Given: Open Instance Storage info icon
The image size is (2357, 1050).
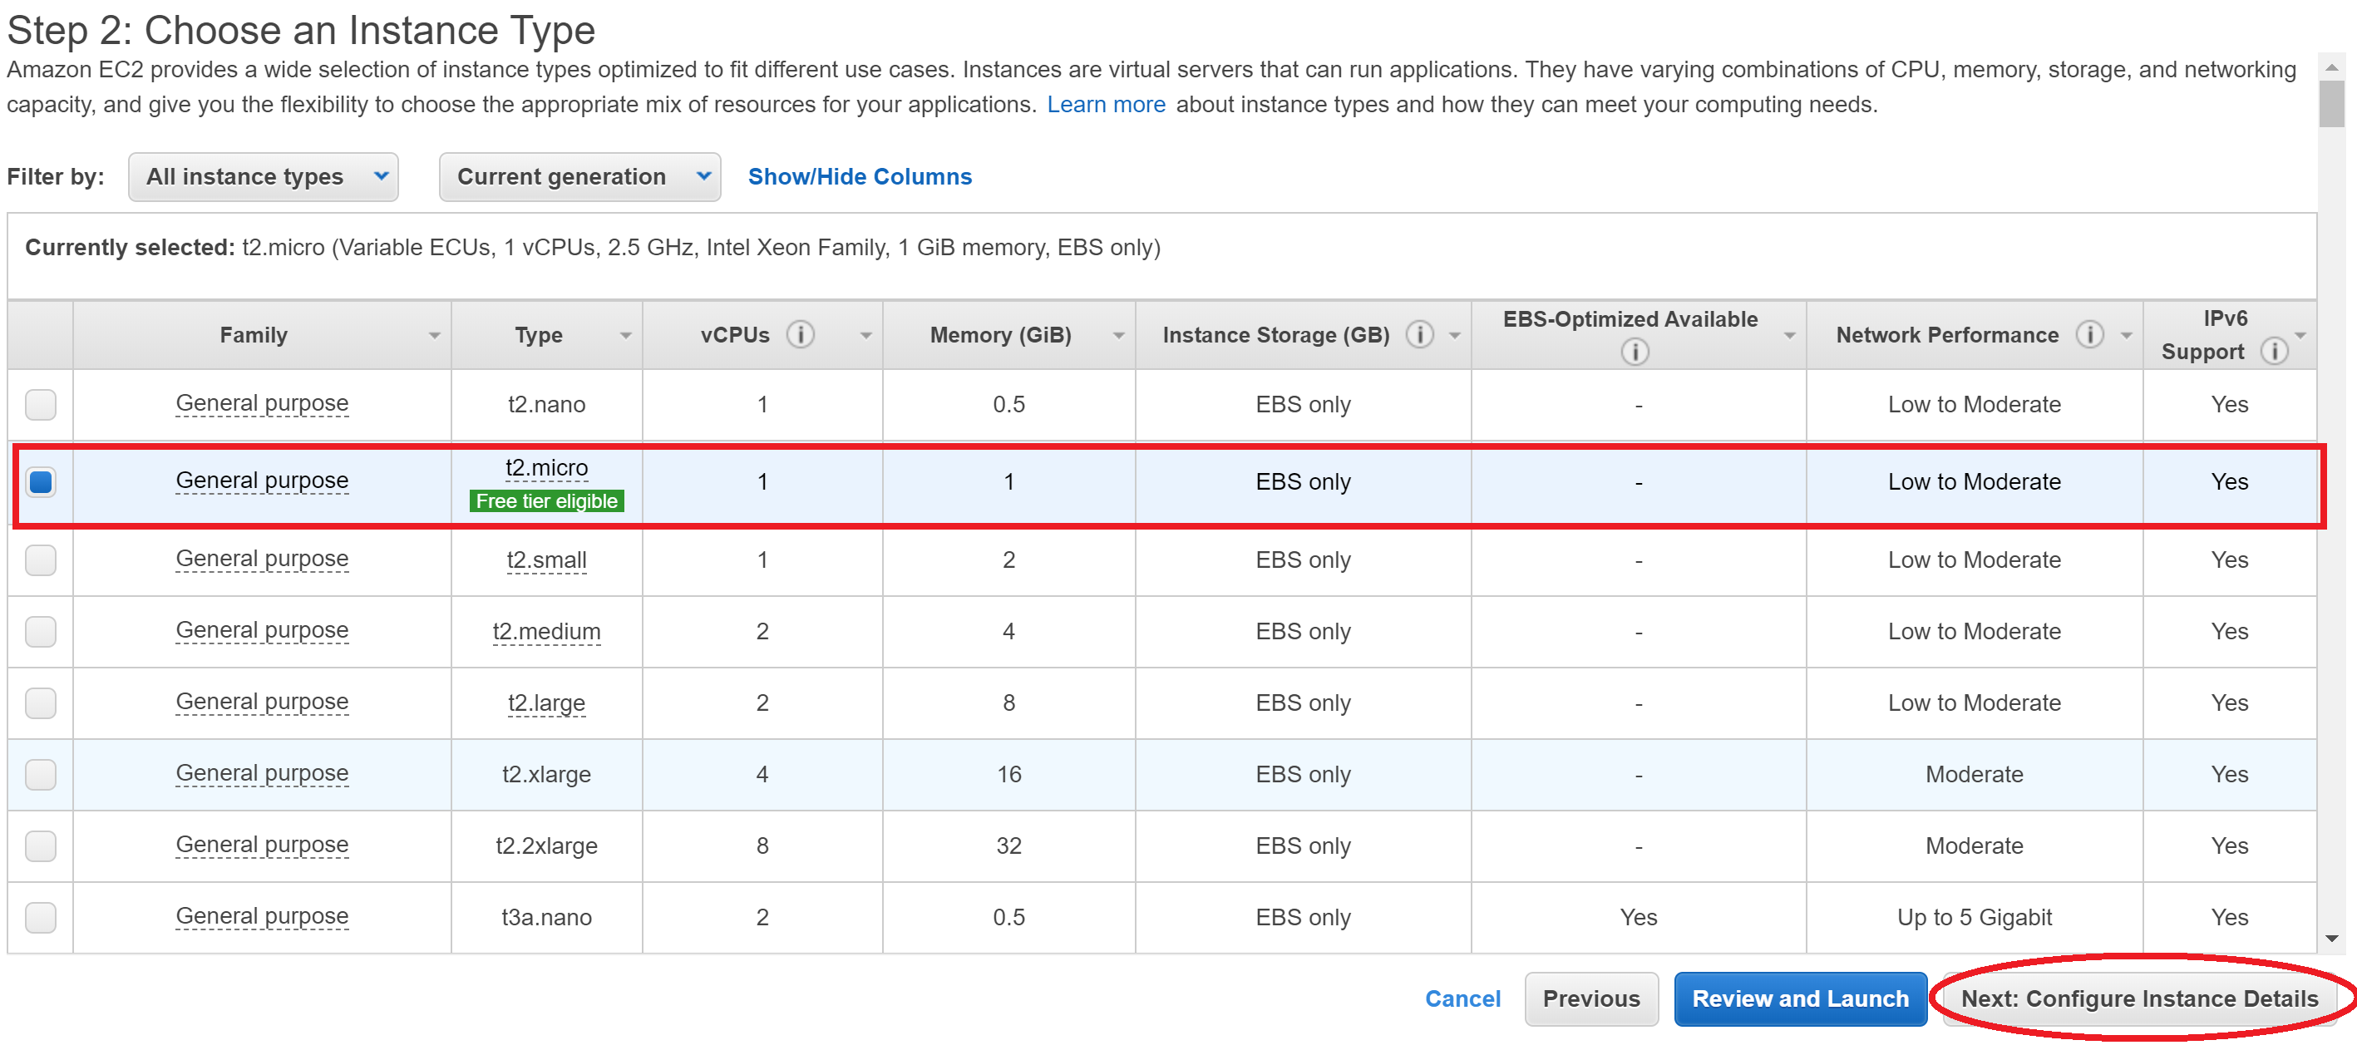Looking at the screenshot, I should click(x=1419, y=335).
